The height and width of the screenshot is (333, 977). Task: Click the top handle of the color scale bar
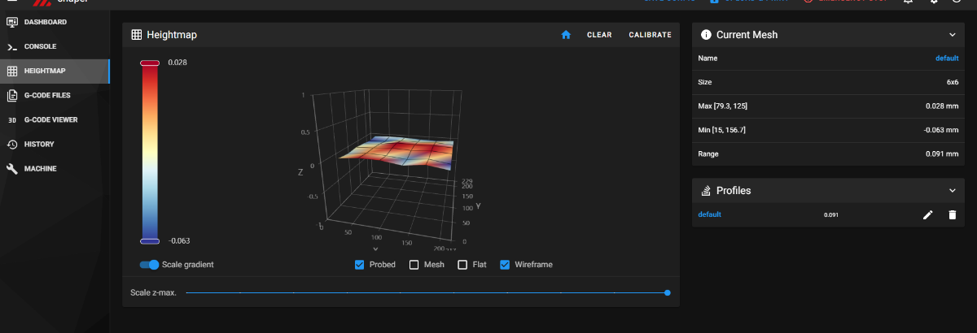point(150,63)
